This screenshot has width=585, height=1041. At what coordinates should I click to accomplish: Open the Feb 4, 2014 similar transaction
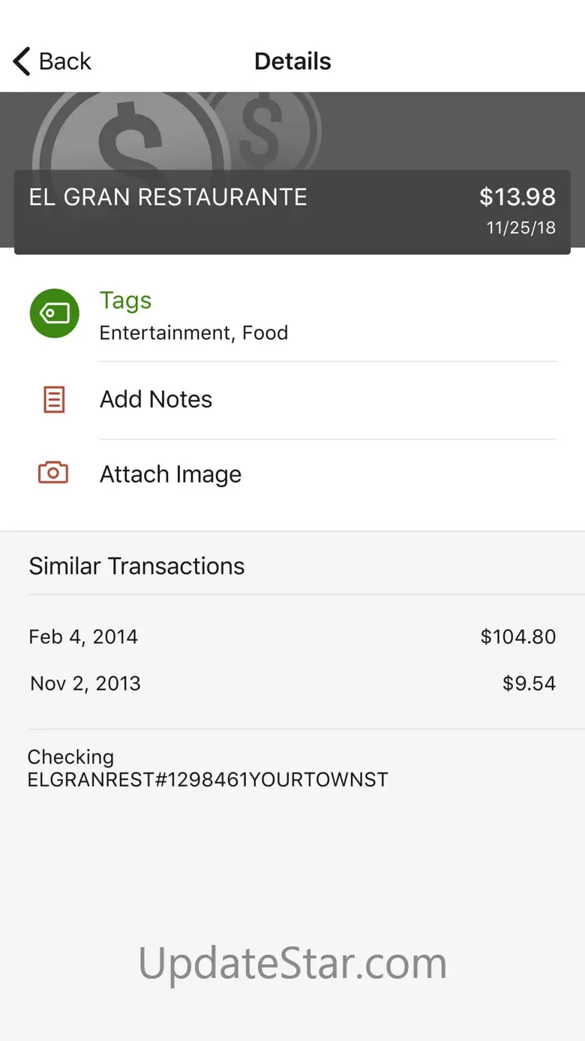click(x=83, y=637)
